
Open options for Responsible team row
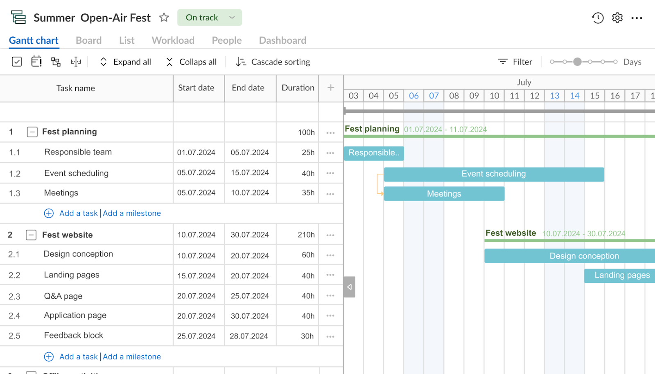(330, 153)
